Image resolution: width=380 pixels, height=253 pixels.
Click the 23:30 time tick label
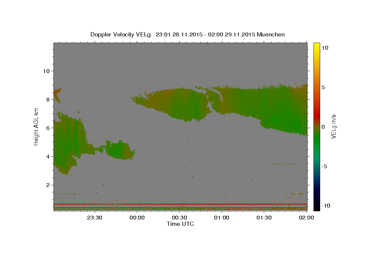click(95, 218)
